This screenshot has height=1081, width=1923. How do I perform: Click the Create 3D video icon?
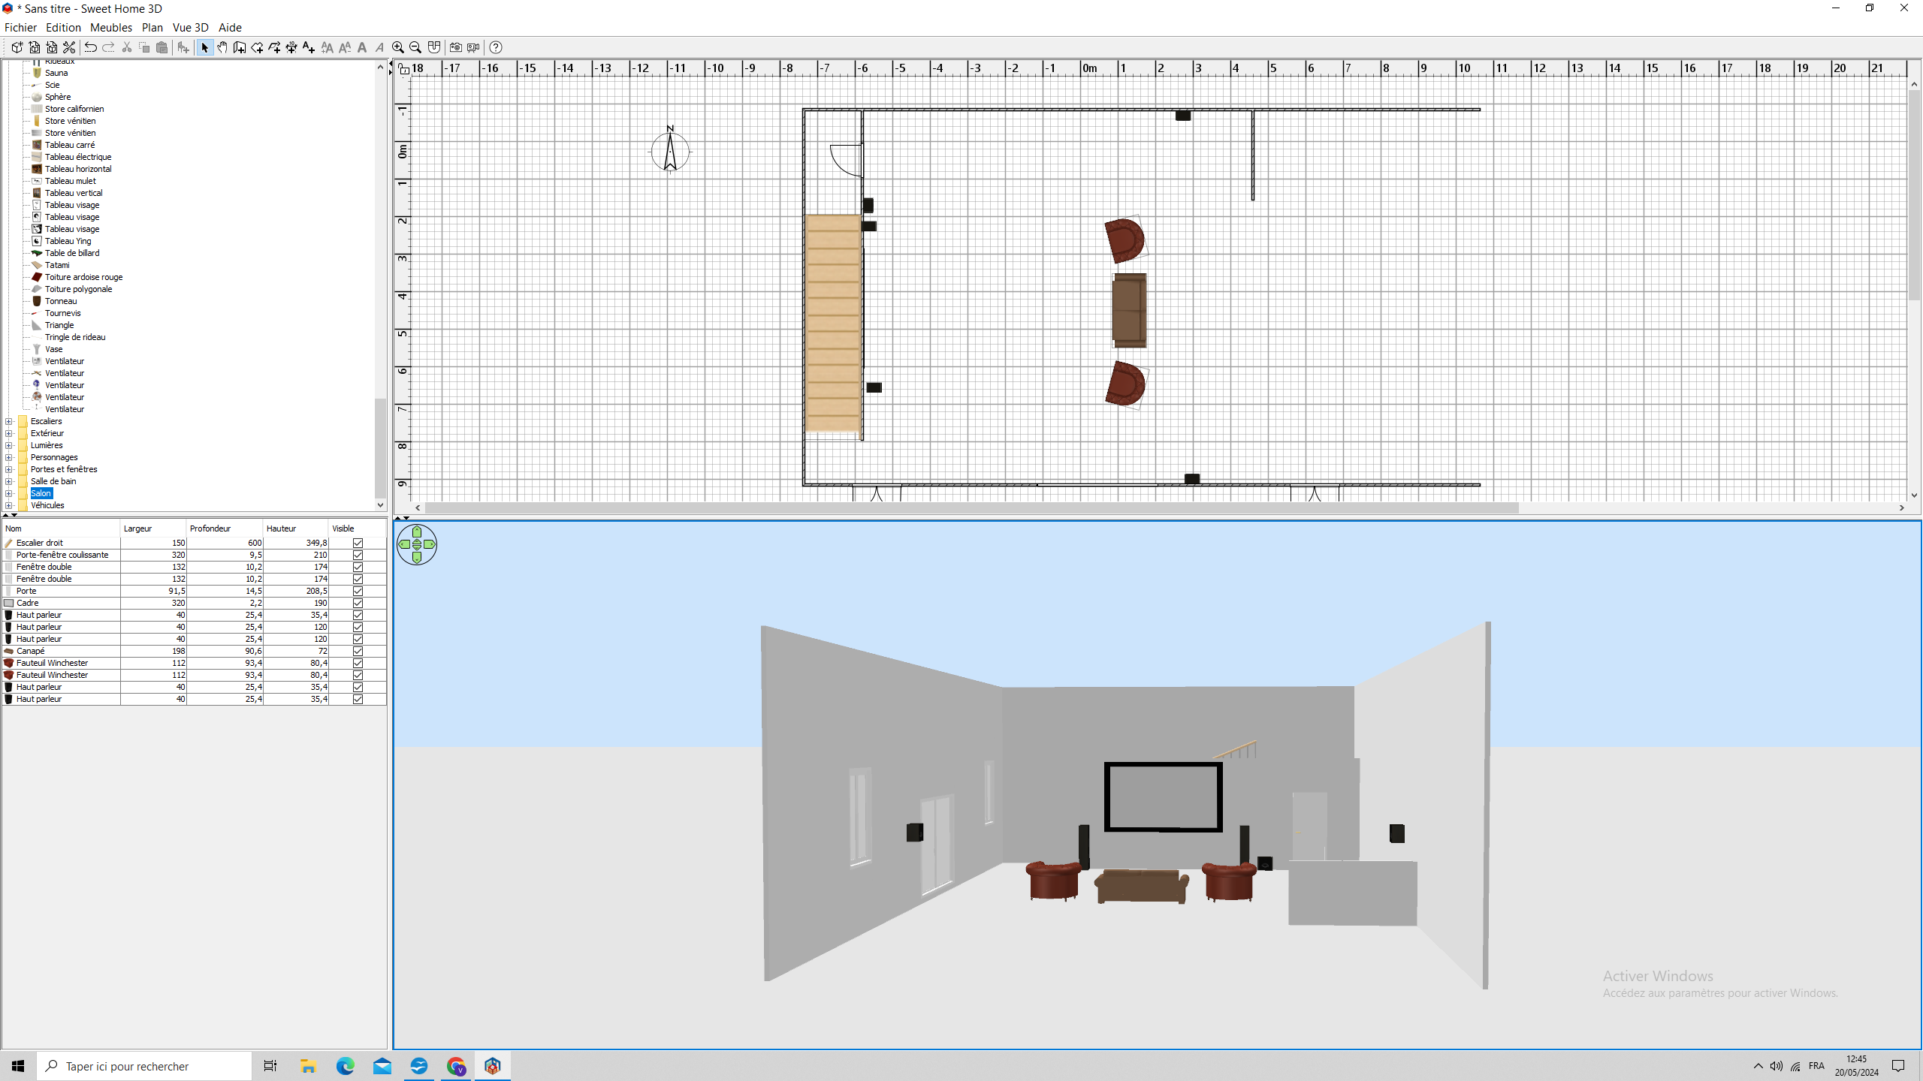pos(473,47)
